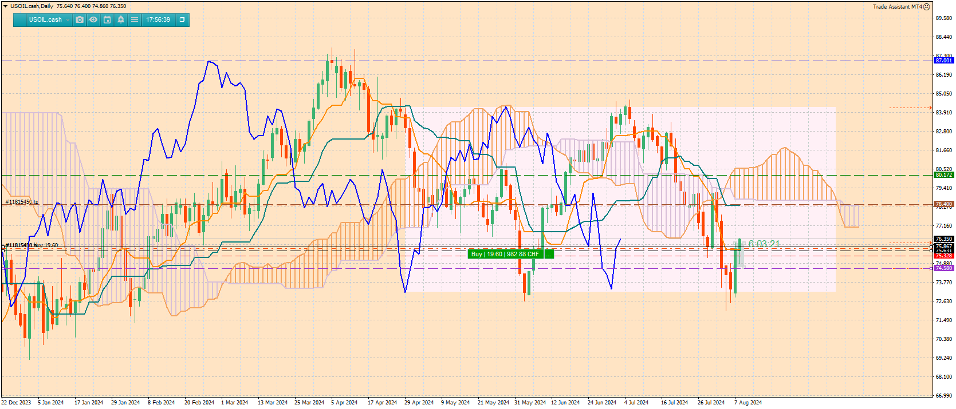This screenshot has height=409, width=956.
Task: Open the calendar icon in toolbar
Action: 107,19
